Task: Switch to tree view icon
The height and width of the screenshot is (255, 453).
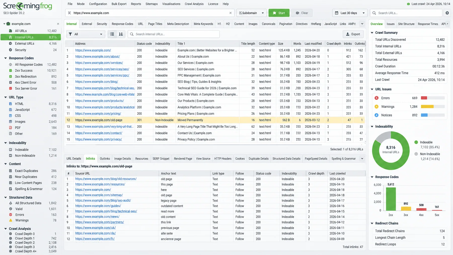Action: click(121, 34)
